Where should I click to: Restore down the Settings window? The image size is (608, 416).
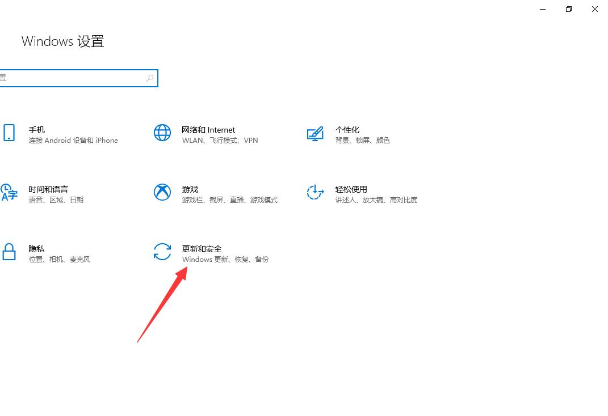point(568,9)
